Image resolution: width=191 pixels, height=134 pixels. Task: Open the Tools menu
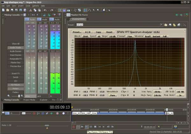28,6
